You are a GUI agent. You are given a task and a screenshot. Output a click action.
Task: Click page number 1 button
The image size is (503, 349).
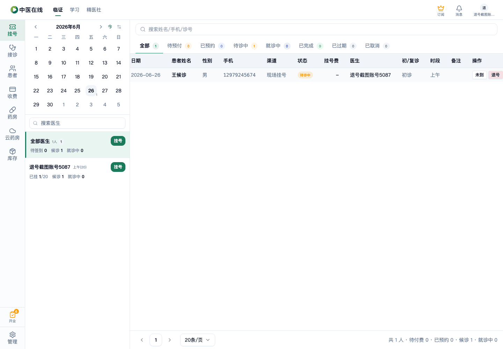click(x=156, y=340)
